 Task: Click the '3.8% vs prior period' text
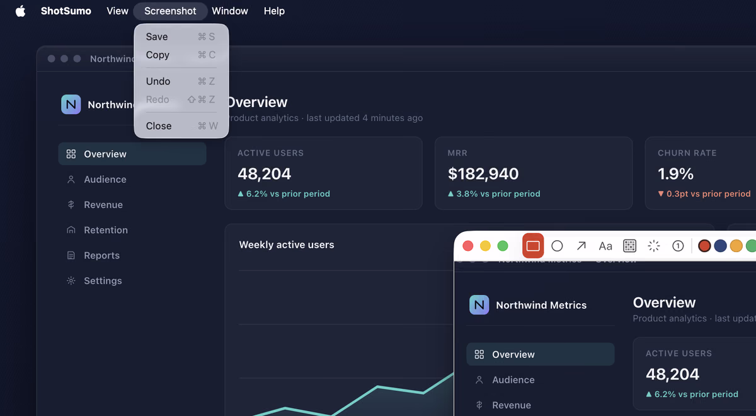click(498, 194)
